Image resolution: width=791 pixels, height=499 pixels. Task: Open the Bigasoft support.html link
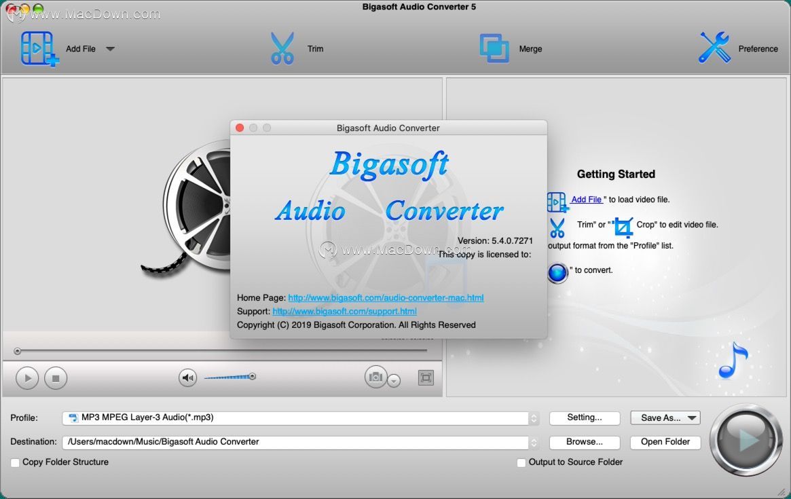pyautogui.click(x=344, y=312)
